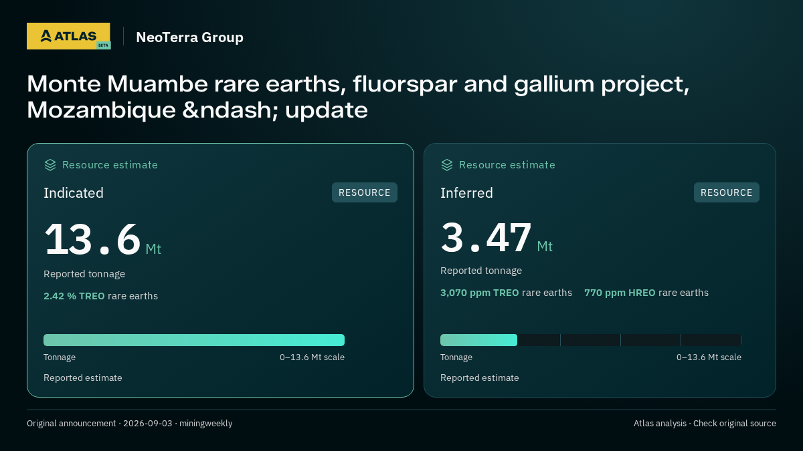Click the Indicated tonnage progress bar
Viewport: 803px width, 451px height.
[194, 340]
